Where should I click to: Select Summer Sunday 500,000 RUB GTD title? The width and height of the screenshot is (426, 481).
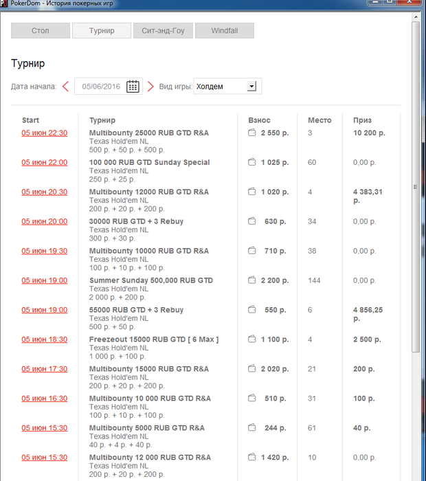coord(151,280)
